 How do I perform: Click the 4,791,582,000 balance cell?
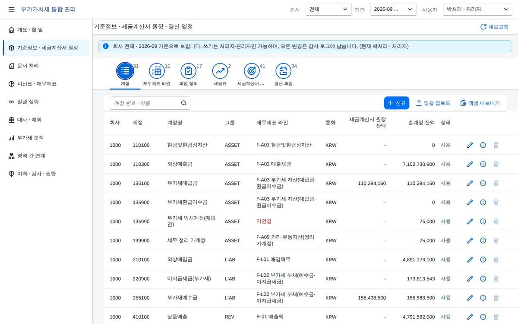(419, 317)
